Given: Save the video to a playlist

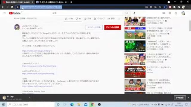Looking at the screenshot, I should tap(111, 18).
